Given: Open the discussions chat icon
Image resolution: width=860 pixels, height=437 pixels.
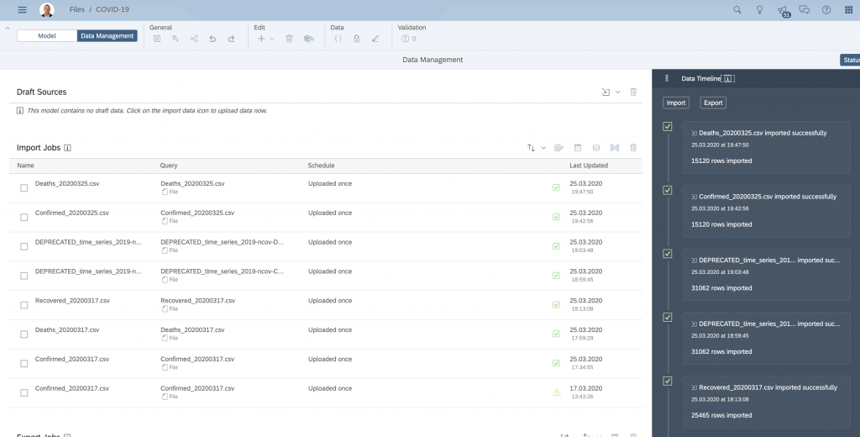Looking at the screenshot, I should click(804, 10).
